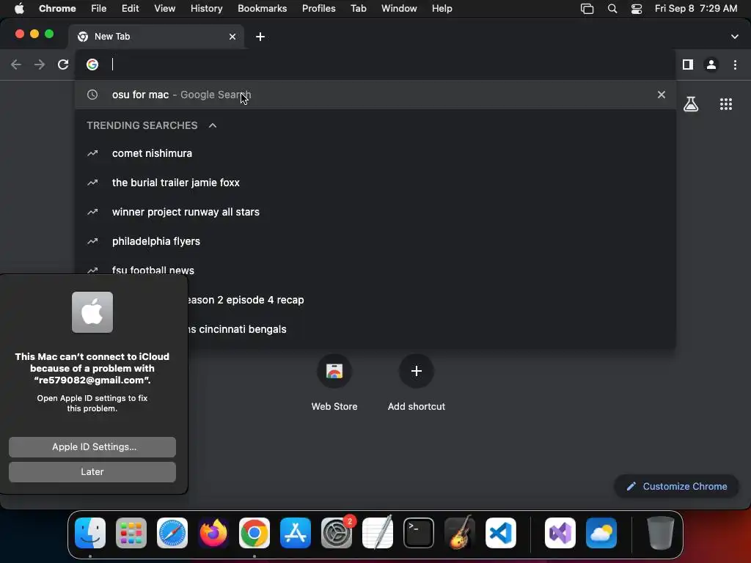This screenshot has height=563, width=751.
Task: Click the Stage Manager menu bar icon
Action: click(587, 9)
